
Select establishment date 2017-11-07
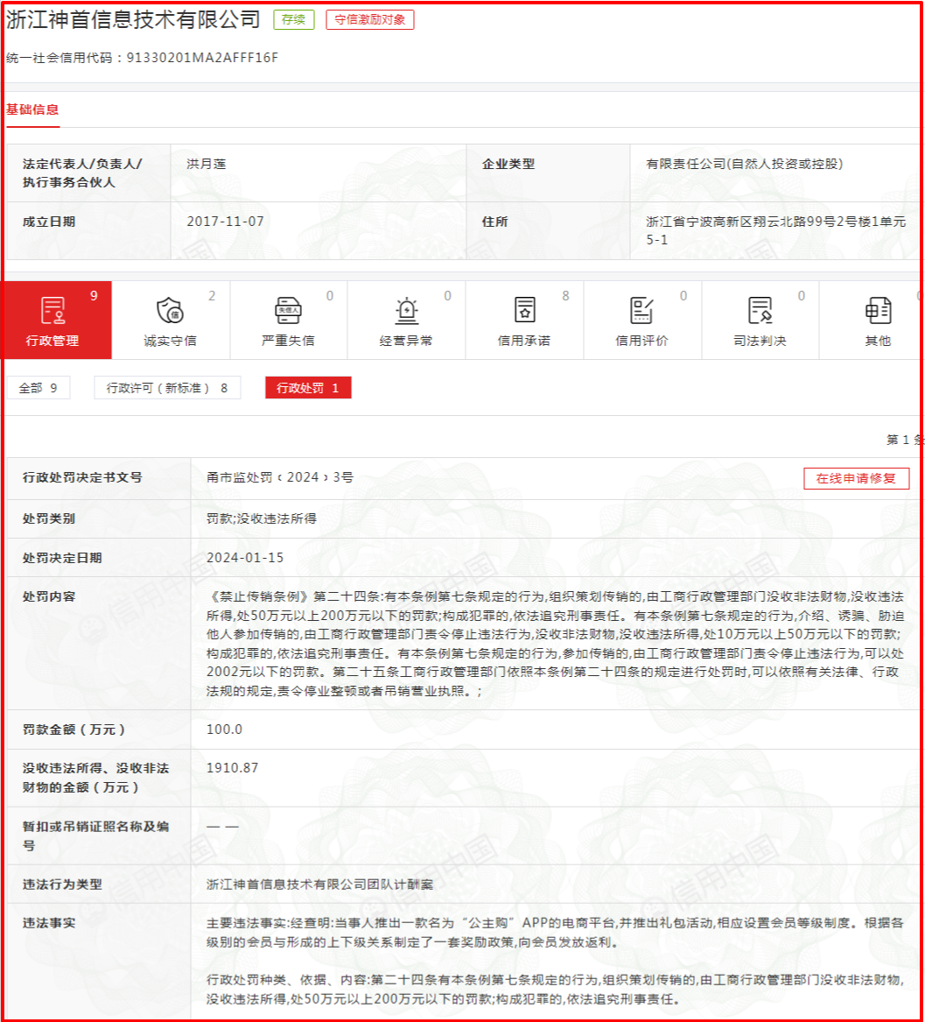(226, 222)
